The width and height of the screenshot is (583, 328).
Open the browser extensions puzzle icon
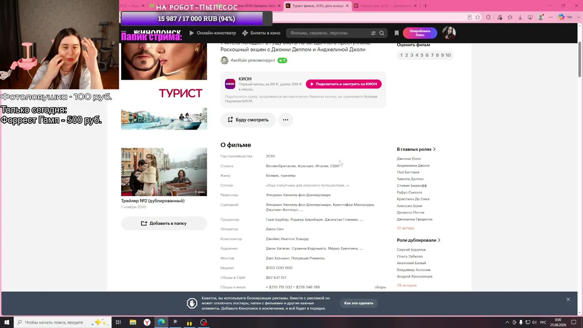488,17
